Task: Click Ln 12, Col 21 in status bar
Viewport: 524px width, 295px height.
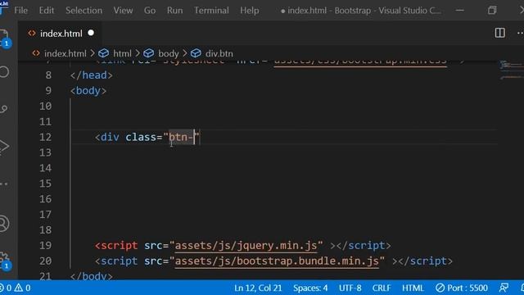Action: pyautogui.click(x=258, y=288)
